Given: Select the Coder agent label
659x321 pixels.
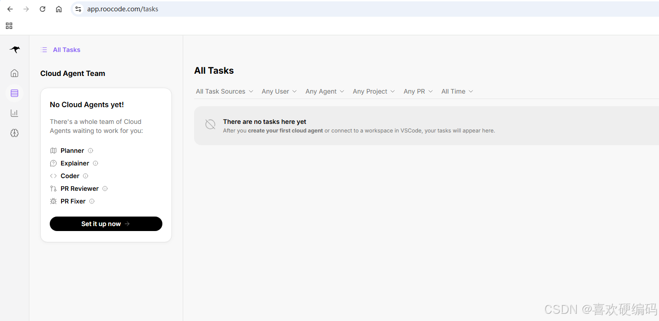Looking at the screenshot, I should coord(70,176).
